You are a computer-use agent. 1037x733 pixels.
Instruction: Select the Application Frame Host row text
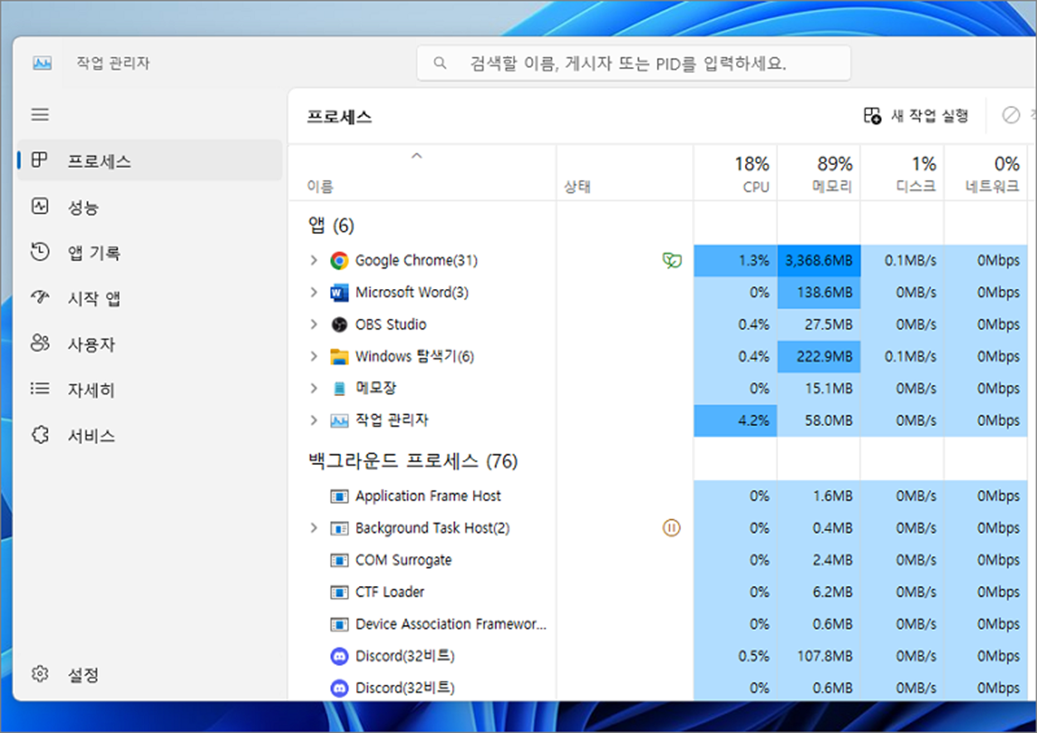click(428, 496)
